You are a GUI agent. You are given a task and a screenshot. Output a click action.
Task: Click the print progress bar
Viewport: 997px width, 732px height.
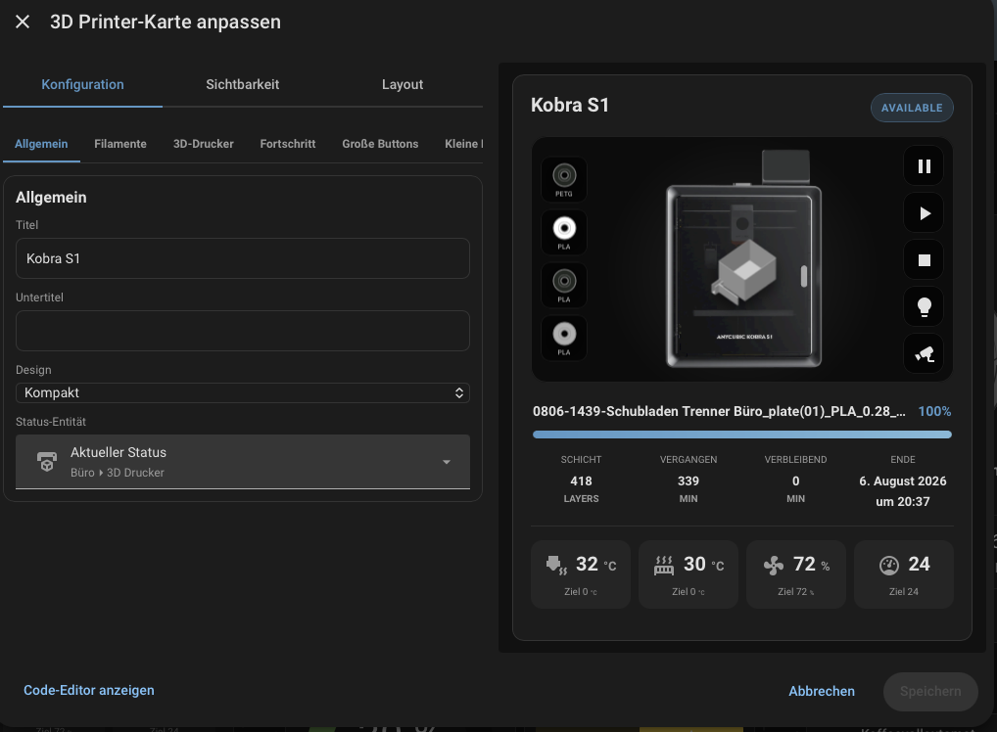coord(742,435)
